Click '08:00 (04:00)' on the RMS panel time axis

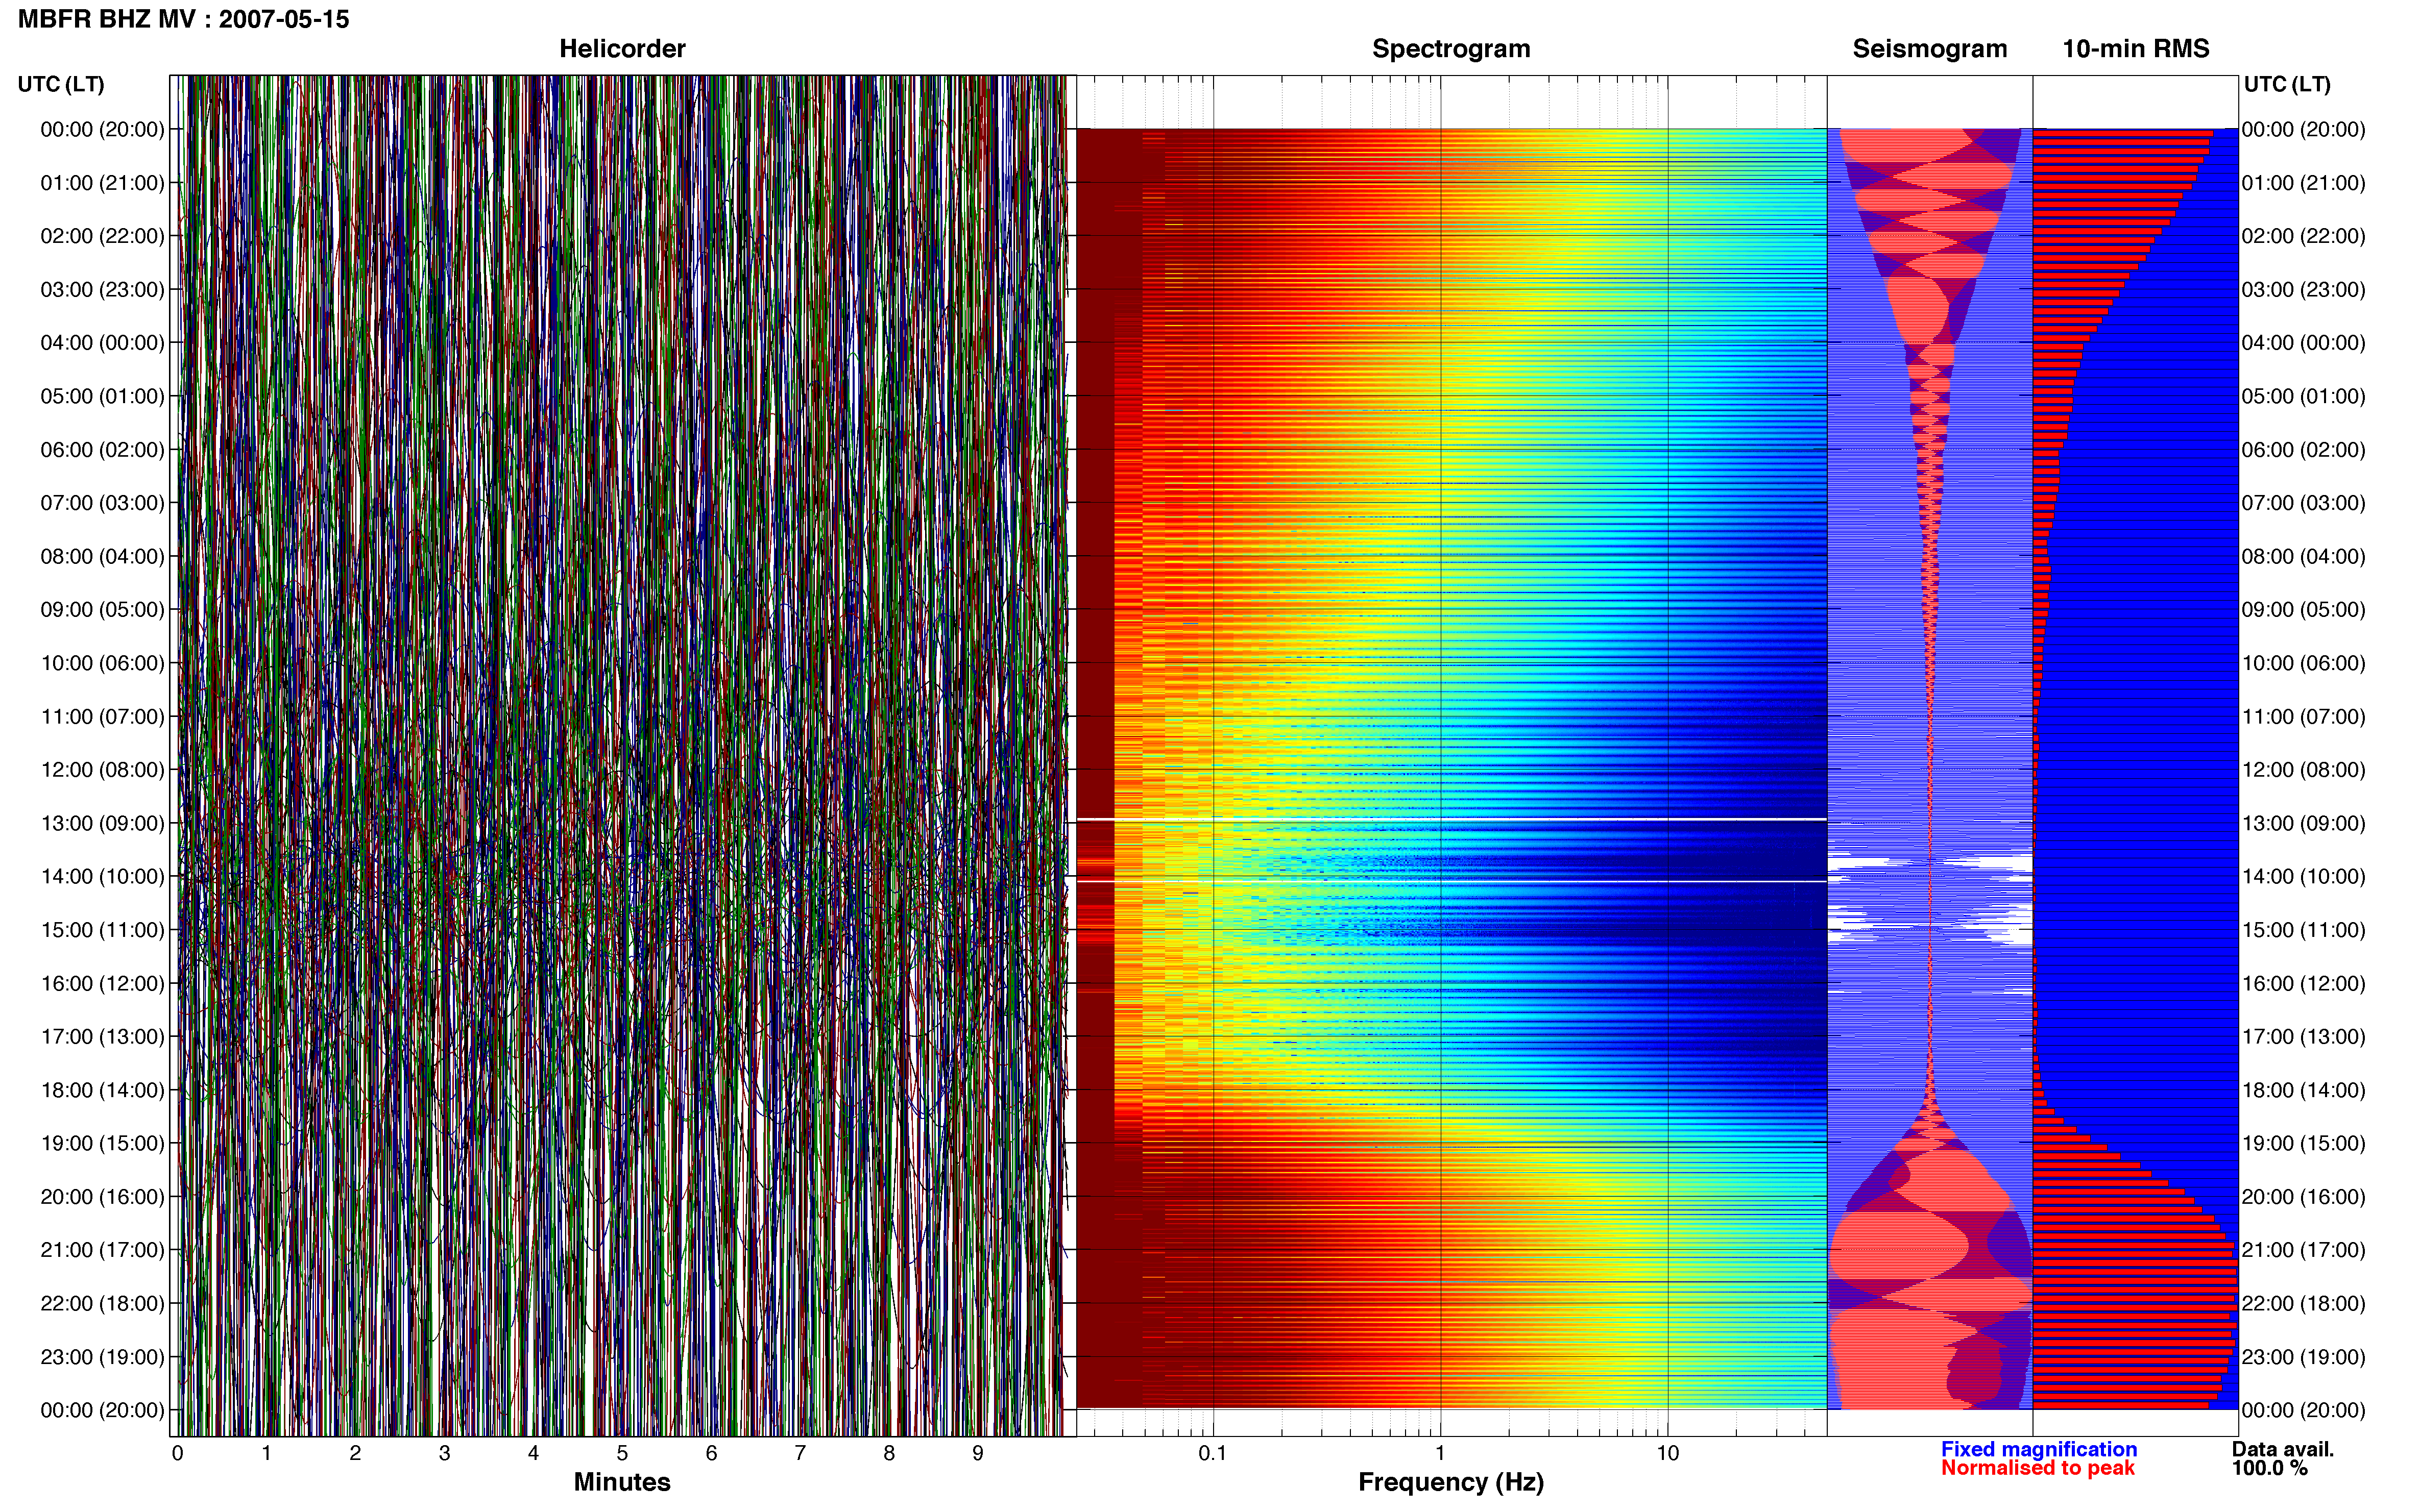[2303, 556]
